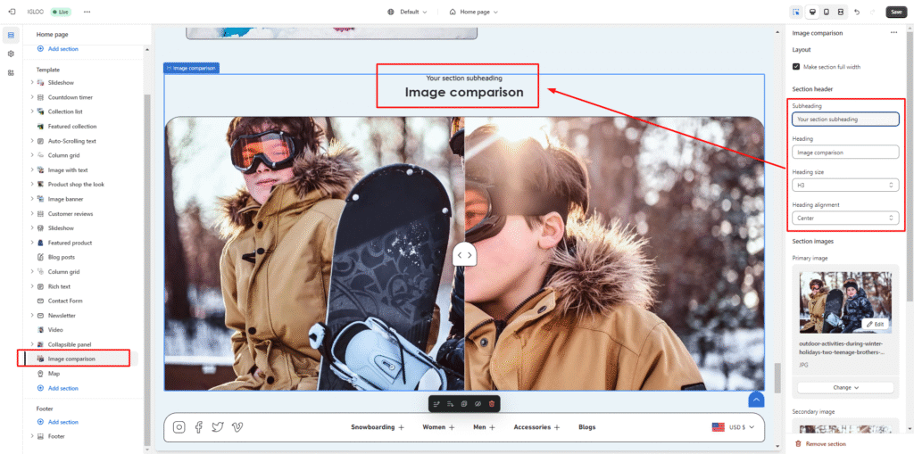Viewport: 914px width, 454px height.
Task: Click Remove section link
Action: 825,443
